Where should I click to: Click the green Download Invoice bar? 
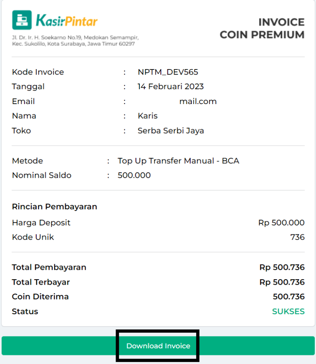coord(158,346)
